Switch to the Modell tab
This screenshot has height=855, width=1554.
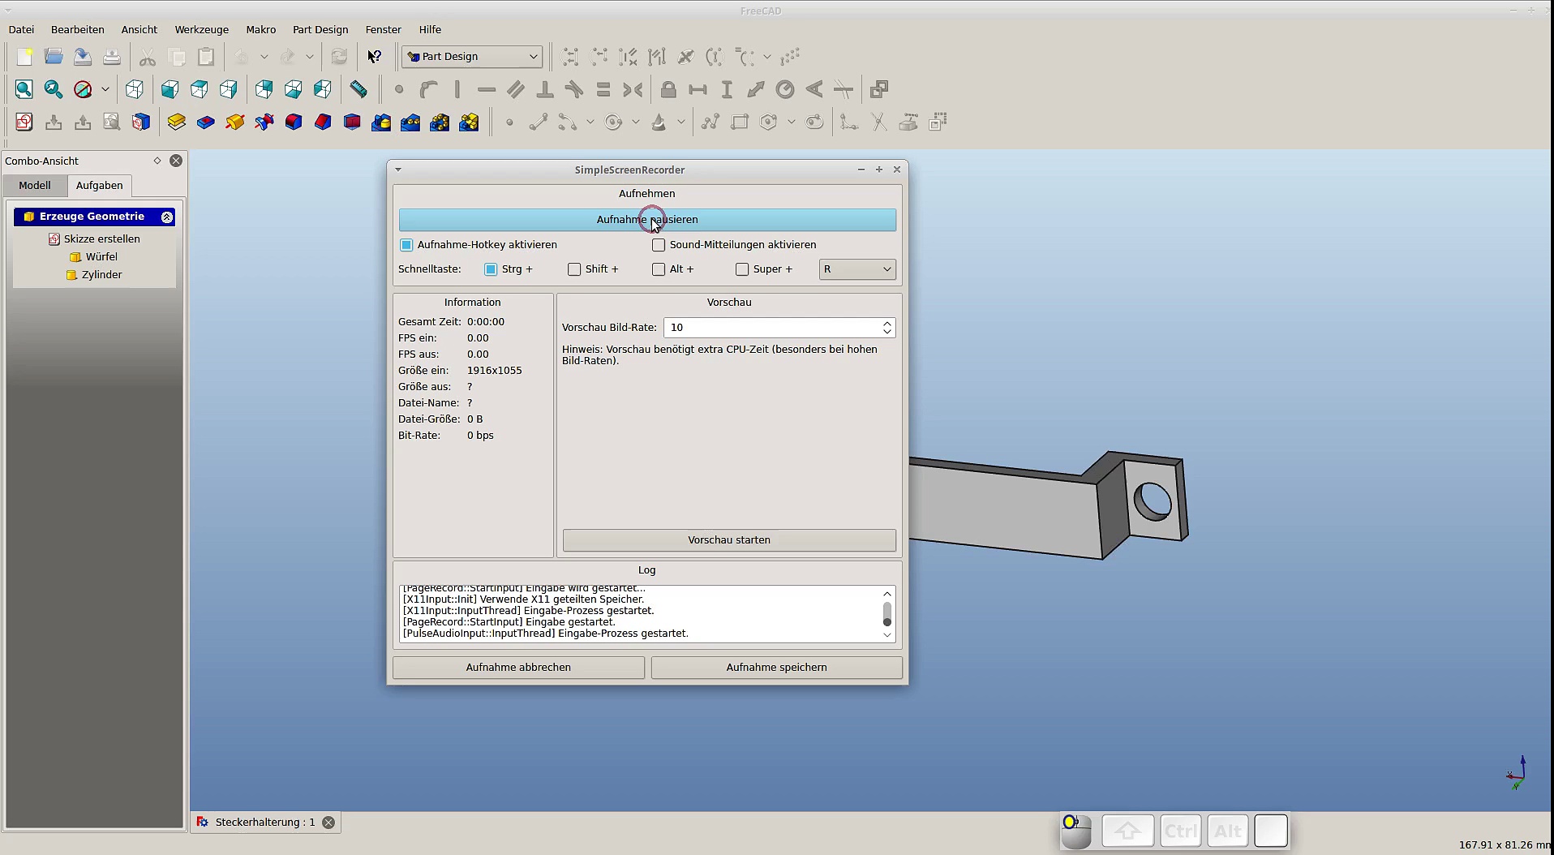coord(35,186)
